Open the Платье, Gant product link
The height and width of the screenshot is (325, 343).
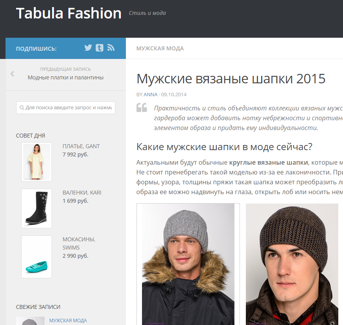click(81, 146)
